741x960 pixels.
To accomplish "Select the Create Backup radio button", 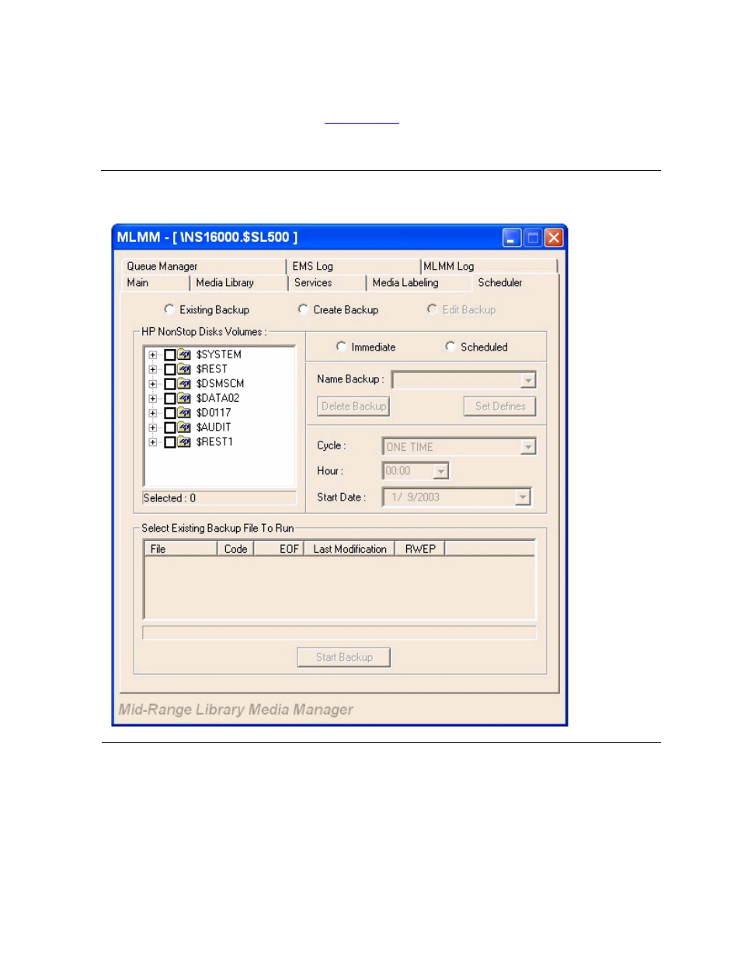I will click(303, 309).
